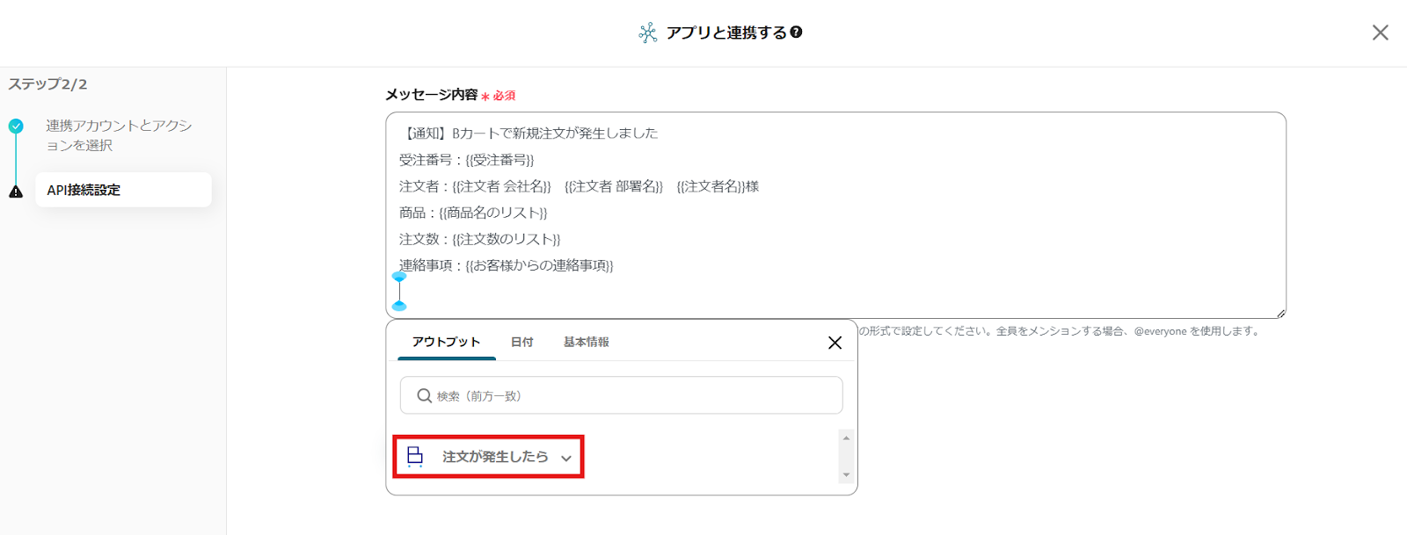Switch to the 日付 tab
1407x535 pixels.
(x=522, y=342)
